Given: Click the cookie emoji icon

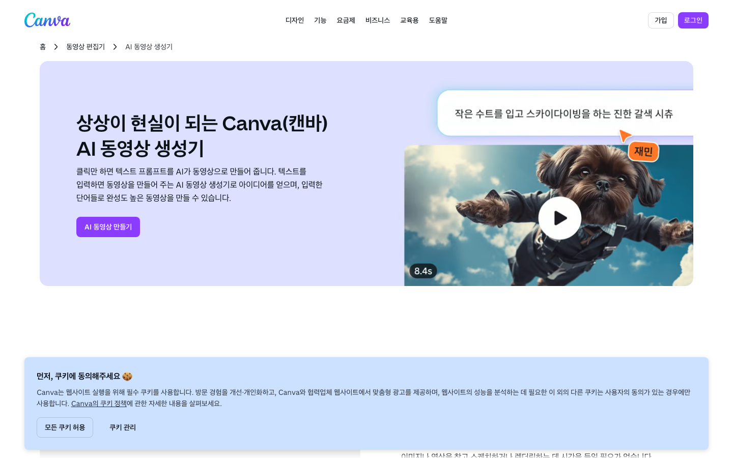Looking at the screenshot, I should tap(127, 376).
